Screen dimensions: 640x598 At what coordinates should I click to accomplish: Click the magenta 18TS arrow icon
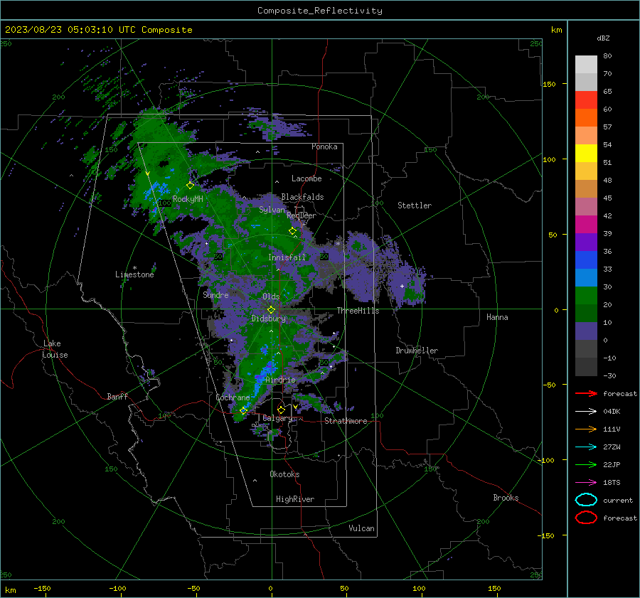tap(586, 483)
